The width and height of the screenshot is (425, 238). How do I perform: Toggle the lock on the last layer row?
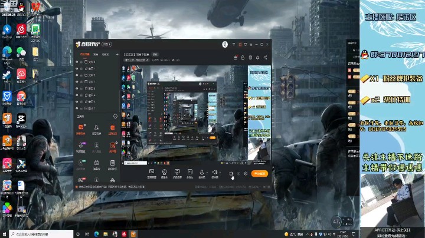tap(81, 108)
